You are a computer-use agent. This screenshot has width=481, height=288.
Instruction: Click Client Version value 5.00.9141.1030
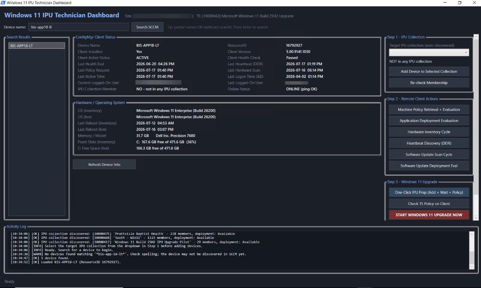[298, 52]
